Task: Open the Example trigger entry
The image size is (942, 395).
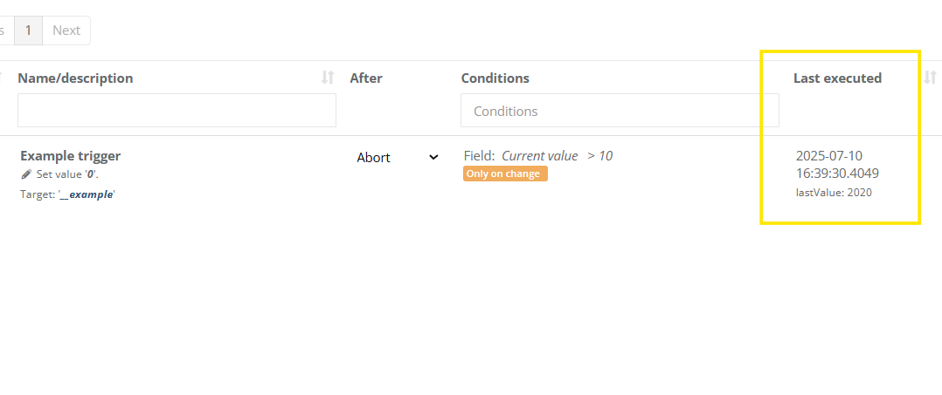Action: [70, 156]
